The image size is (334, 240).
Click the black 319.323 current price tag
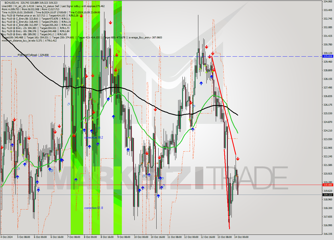(328, 195)
